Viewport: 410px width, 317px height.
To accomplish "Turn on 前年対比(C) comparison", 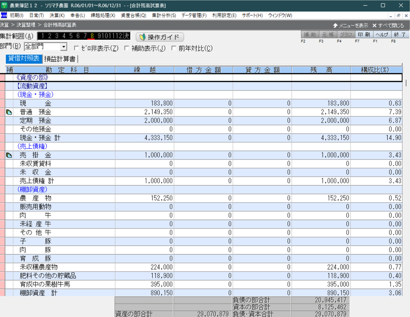I will pos(173,48).
